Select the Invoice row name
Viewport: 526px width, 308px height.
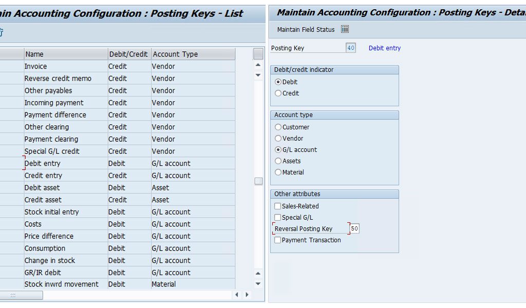tap(35, 66)
